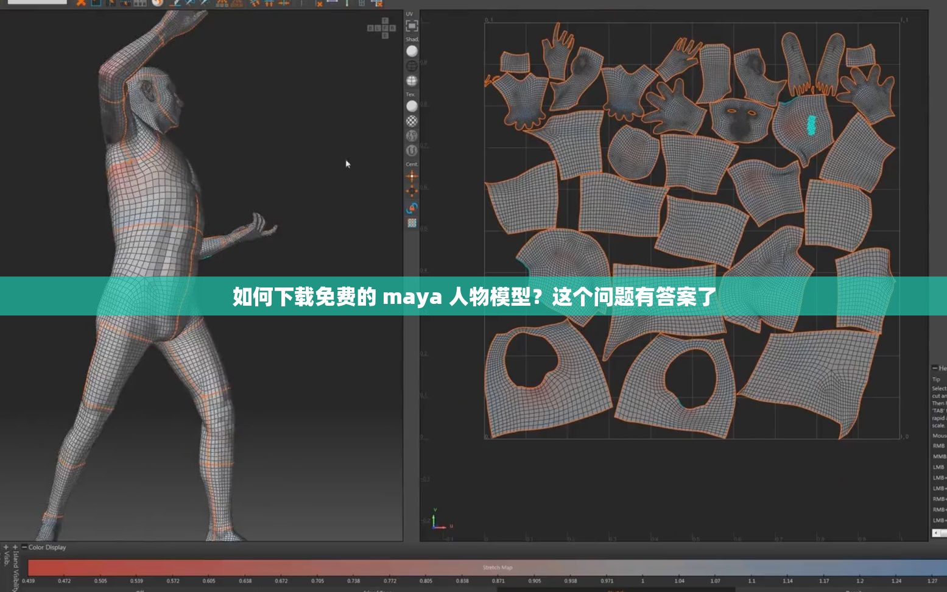The width and height of the screenshot is (947, 592).
Task: Click the 'RMB' row in mouse help
Action: (940, 446)
